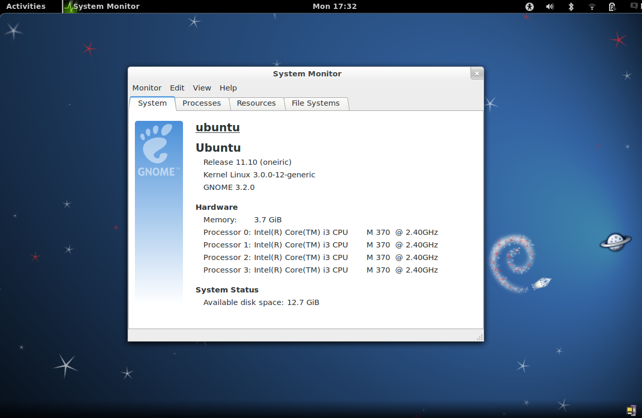
Task: Open the Bluetooth indicator menu
Action: click(x=571, y=6)
